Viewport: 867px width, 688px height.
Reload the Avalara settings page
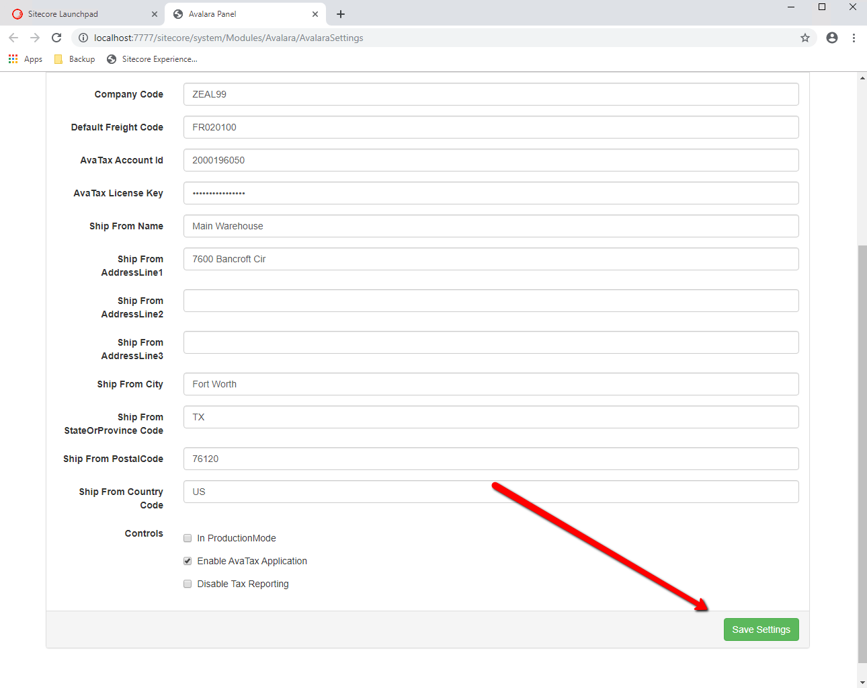[56, 38]
